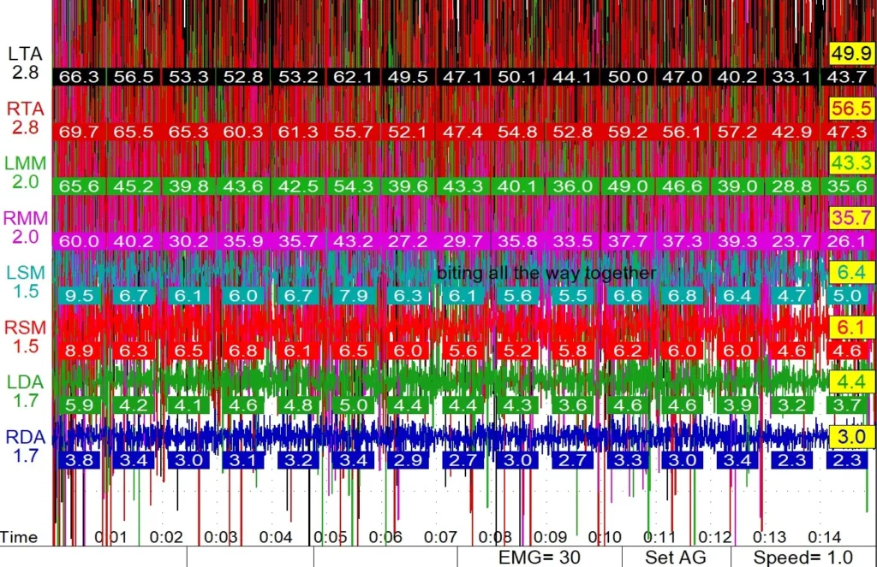Click the annotation 'biting all the way together'

click(x=546, y=273)
